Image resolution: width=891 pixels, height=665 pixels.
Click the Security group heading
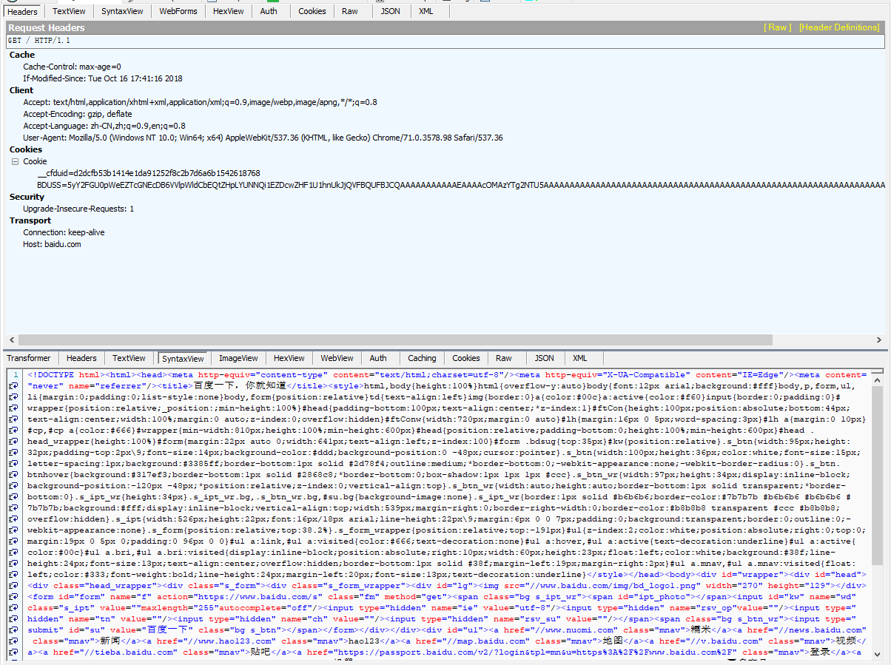(x=27, y=197)
